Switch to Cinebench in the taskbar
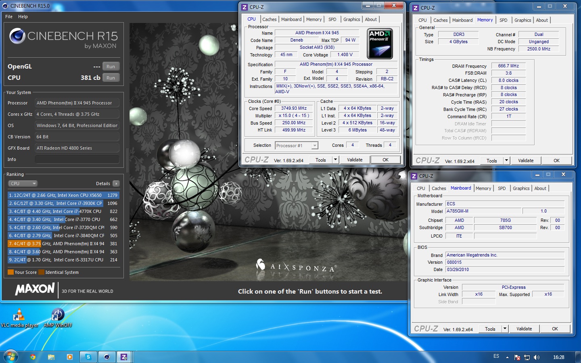The width and height of the screenshot is (581, 363). point(107,357)
